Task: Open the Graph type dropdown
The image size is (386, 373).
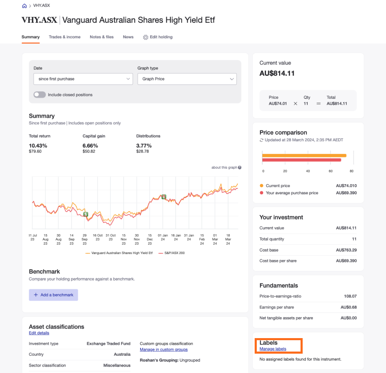Action: click(x=187, y=79)
